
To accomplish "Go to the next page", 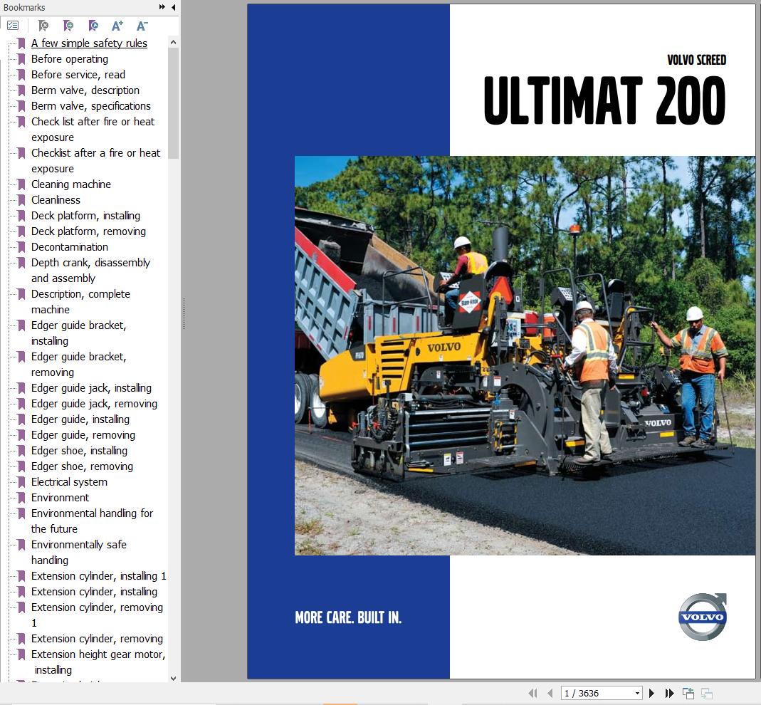I will point(652,694).
